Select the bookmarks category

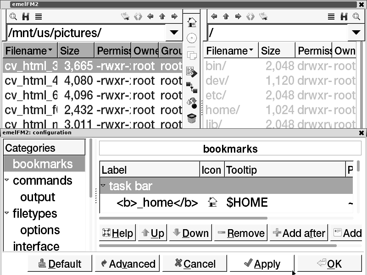pyautogui.click(x=44, y=164)
